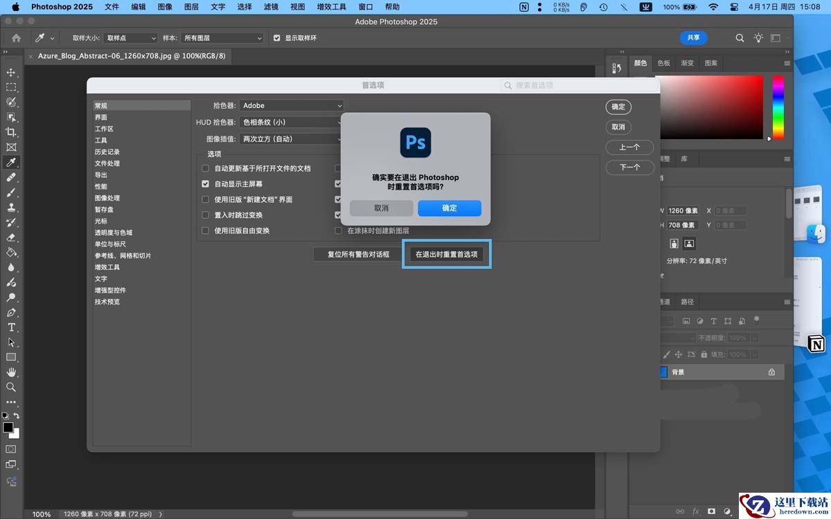Select the Hand tool
831x519 pixels.
(11, 372)
